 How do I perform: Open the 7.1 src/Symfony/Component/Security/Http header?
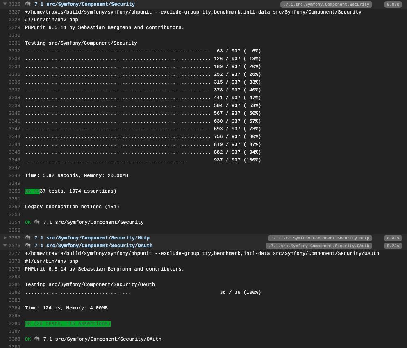coord(92,238)
